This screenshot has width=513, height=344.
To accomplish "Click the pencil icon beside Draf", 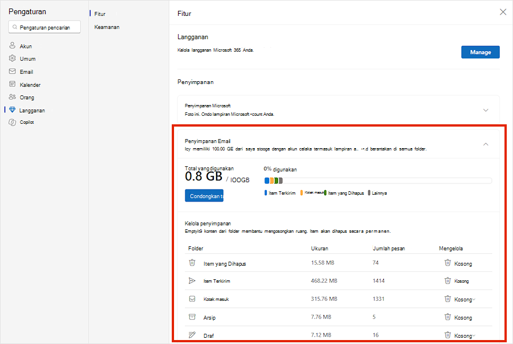I will 192,335.
